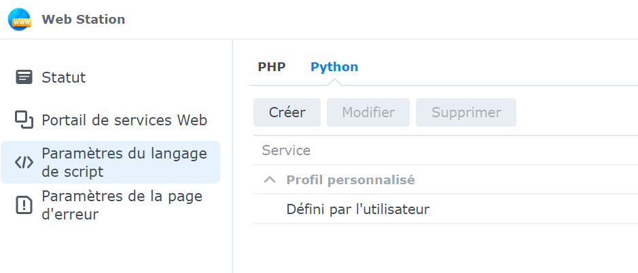This screenshot has height=273, width=638.
Task: Click empty title bar area right of Web Station
Action: click(x=380, y=20)
